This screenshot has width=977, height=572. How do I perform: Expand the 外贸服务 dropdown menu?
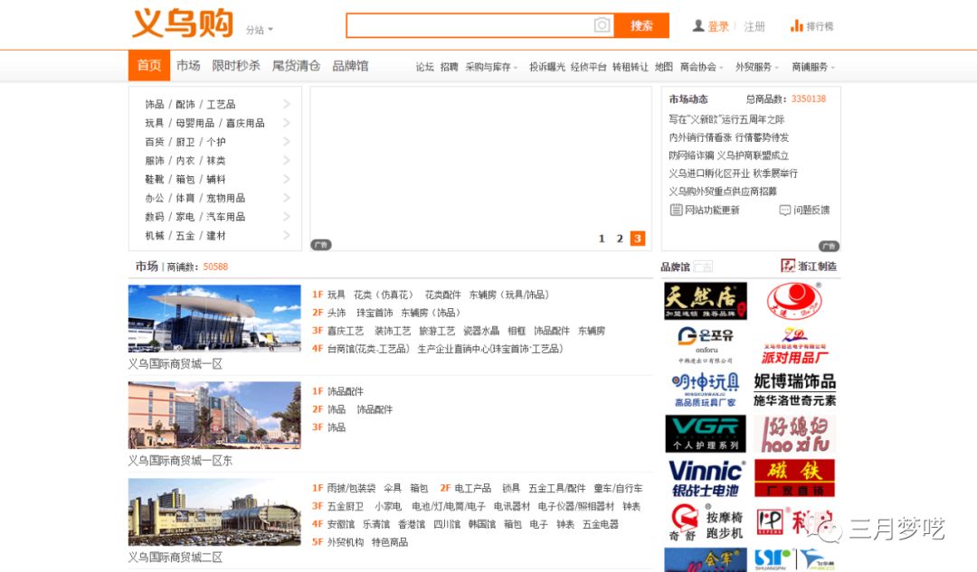click(757, 67)
